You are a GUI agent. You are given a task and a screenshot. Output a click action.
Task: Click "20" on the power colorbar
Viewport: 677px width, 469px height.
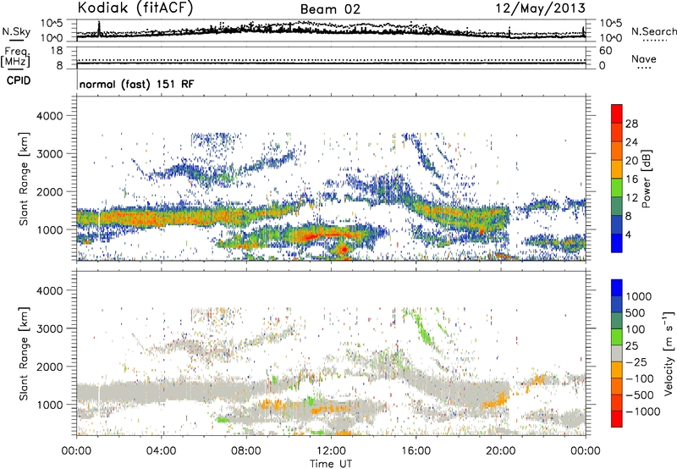point(631,161)
